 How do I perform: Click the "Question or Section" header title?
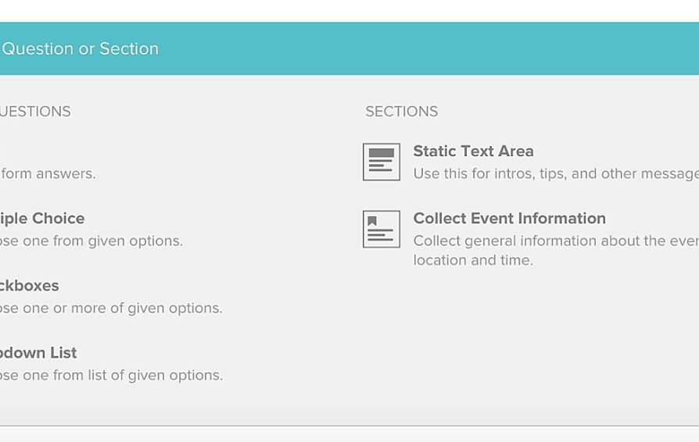pos(80,48)
